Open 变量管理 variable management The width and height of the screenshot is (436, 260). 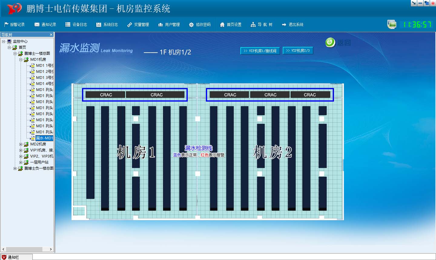click(x=138, y=24)
